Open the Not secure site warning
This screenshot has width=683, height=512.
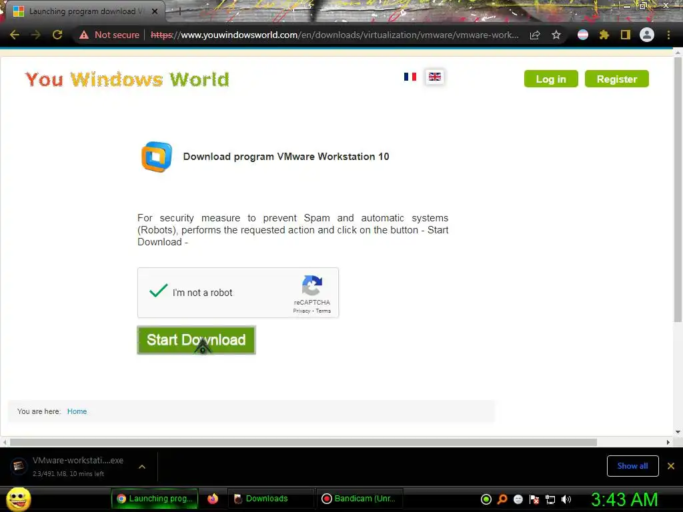(x=109, y=35)
